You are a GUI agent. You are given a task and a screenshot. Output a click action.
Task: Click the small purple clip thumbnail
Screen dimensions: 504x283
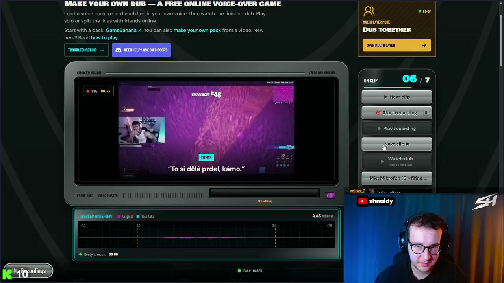[330, 195]
